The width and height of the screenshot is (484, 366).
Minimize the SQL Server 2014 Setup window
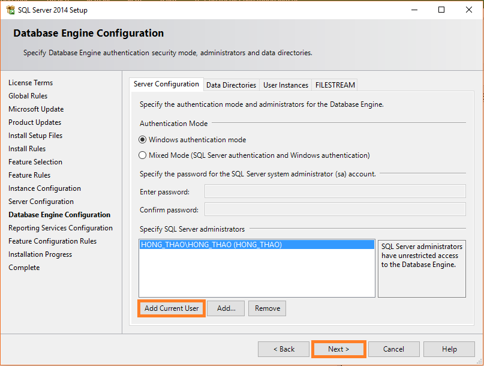tap(414, 10)
